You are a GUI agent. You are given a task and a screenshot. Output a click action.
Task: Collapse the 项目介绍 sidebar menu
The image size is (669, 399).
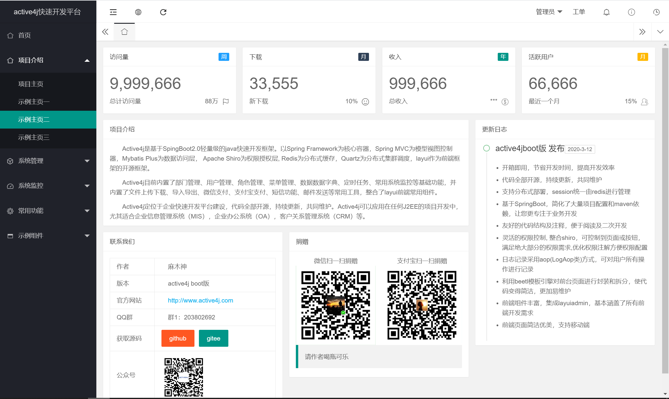tap(48, 60)
